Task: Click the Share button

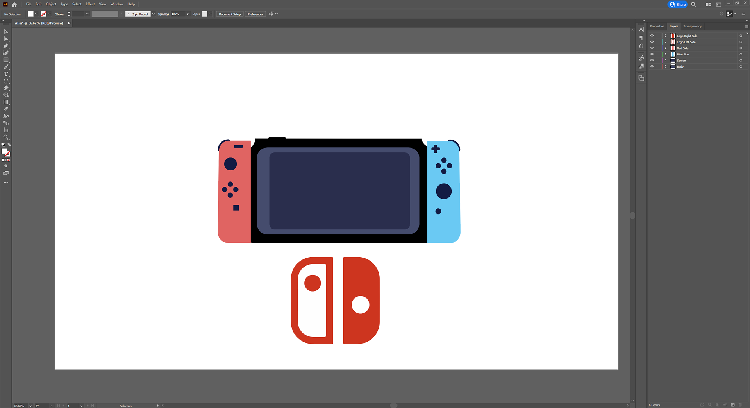Action: [678, 4]
